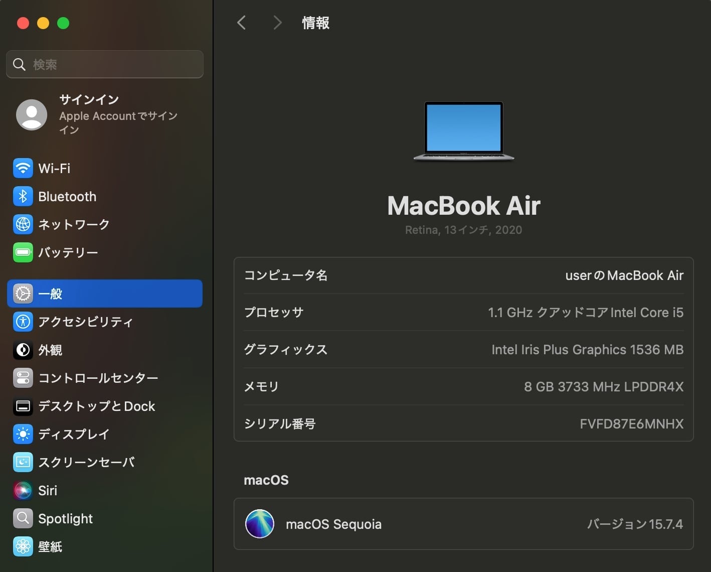
Task: Click the コンピュータ名 label
Action: click(286, 275)
